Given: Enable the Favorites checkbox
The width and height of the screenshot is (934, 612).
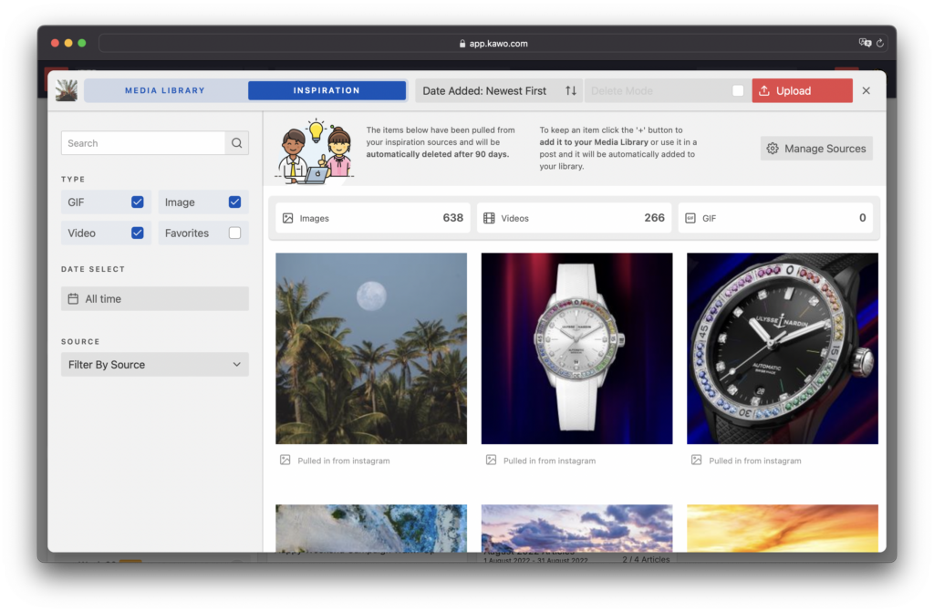Looking at the screenshot, I should tap(234, 233).
